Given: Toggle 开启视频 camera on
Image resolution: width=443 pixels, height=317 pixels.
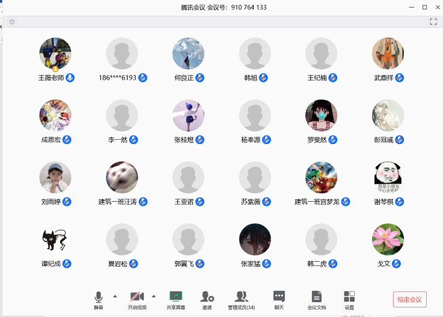Looking at the screenshot, I should pyautogui.click(x=137, y=297).
